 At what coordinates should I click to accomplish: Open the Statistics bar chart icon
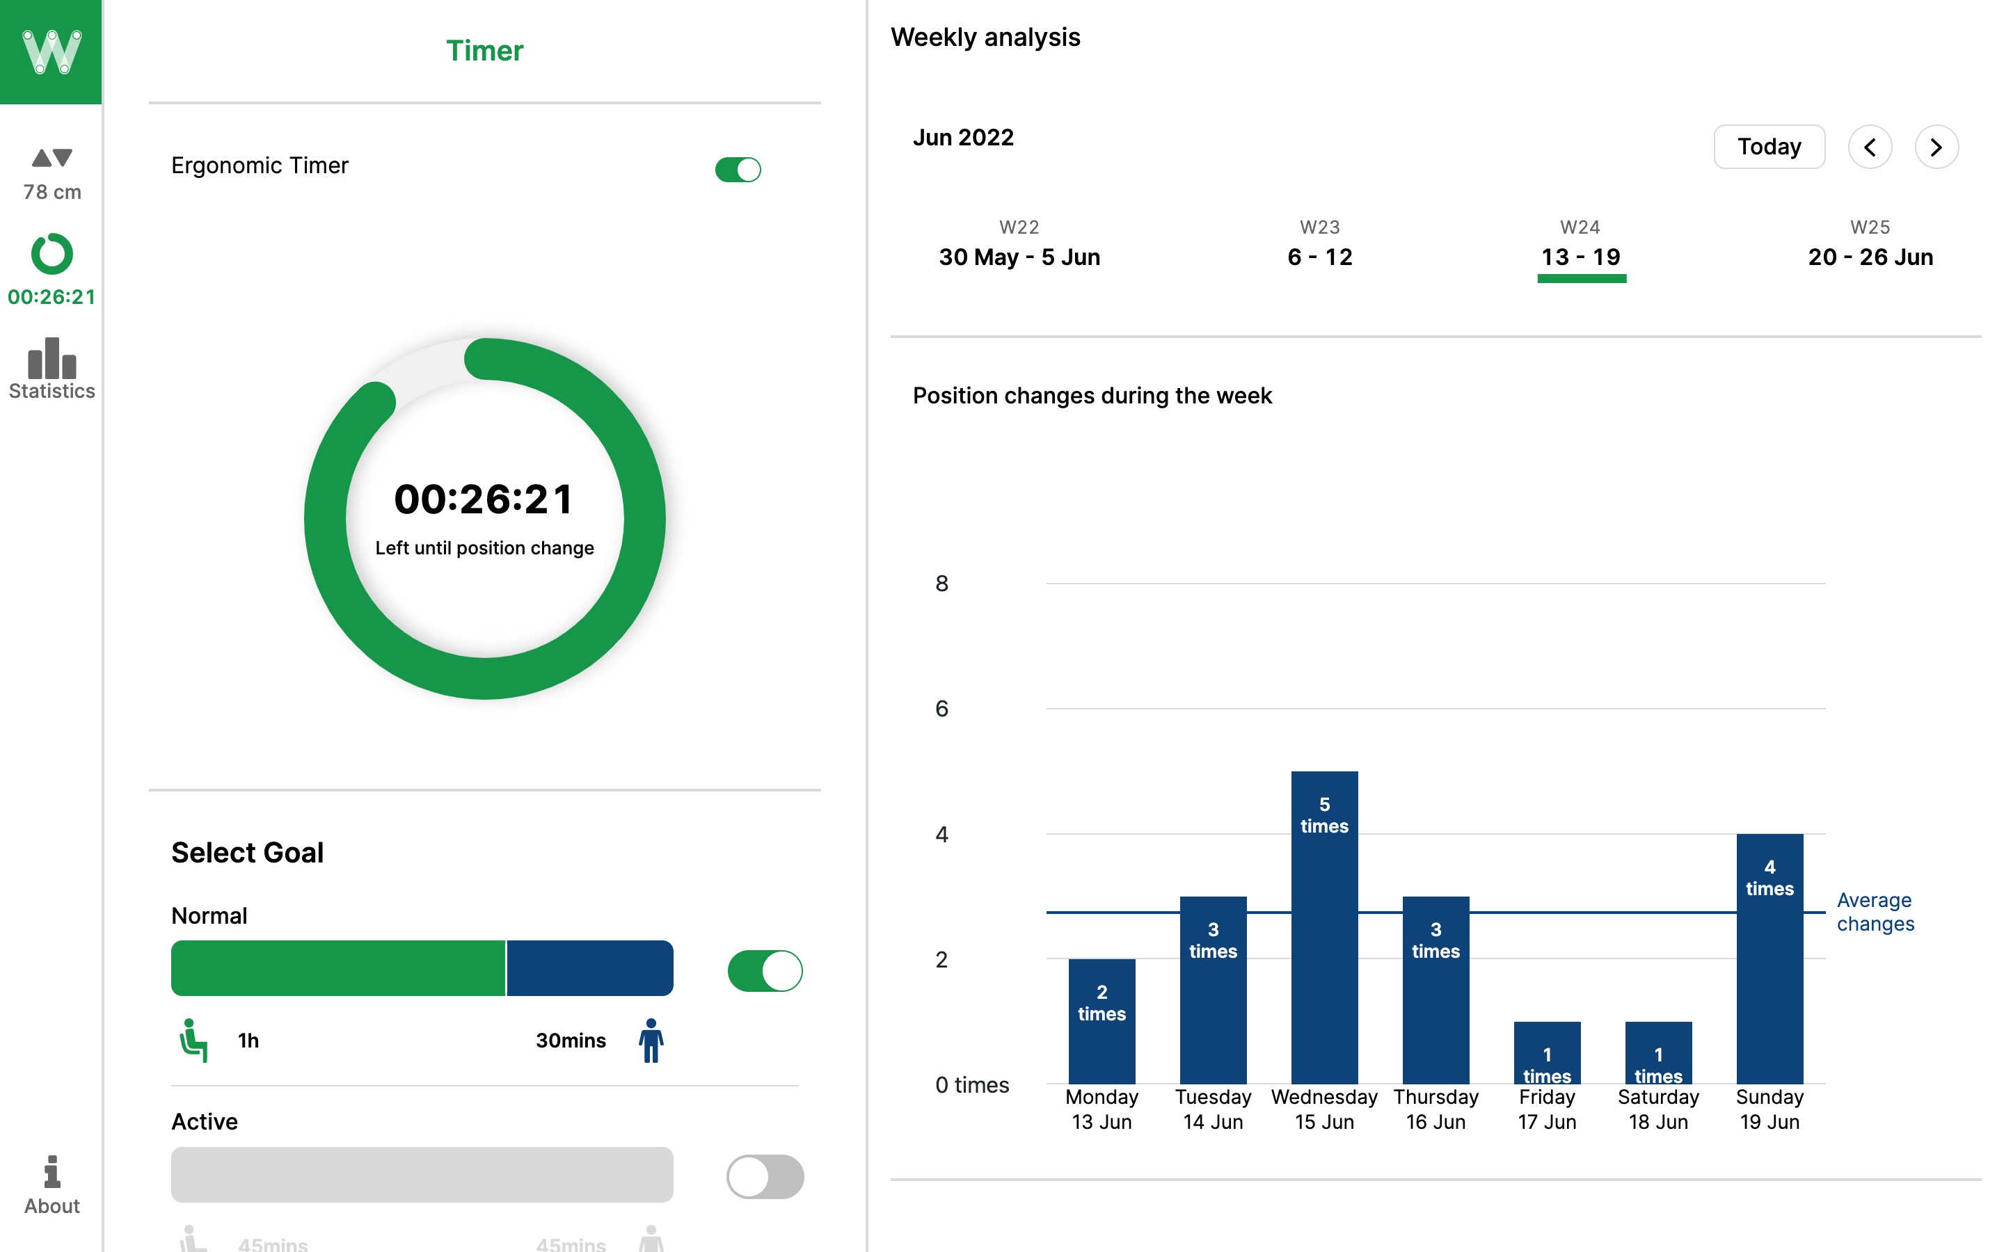(51, 358)
